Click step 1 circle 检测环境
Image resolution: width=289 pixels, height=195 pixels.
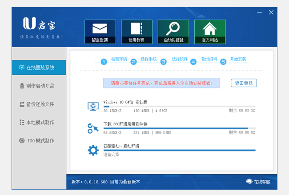click(104, 62)
